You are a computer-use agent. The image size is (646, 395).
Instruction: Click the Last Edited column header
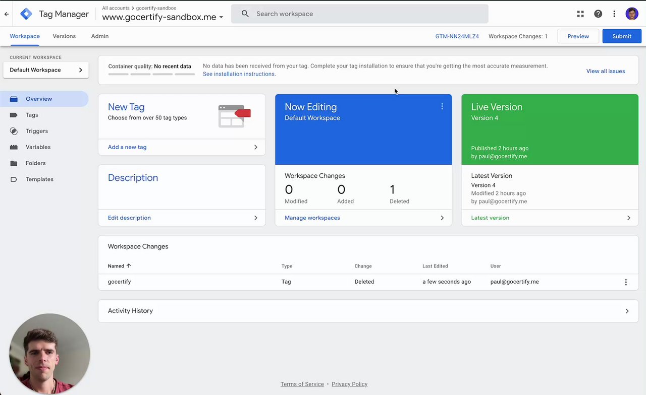pos(435,266)
